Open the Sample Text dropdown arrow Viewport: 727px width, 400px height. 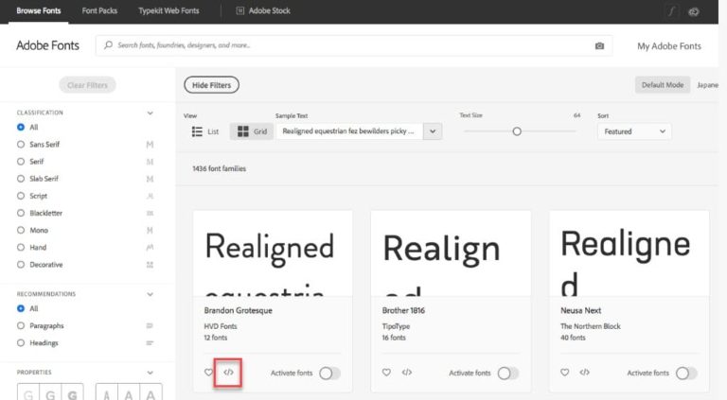(432, 131)
